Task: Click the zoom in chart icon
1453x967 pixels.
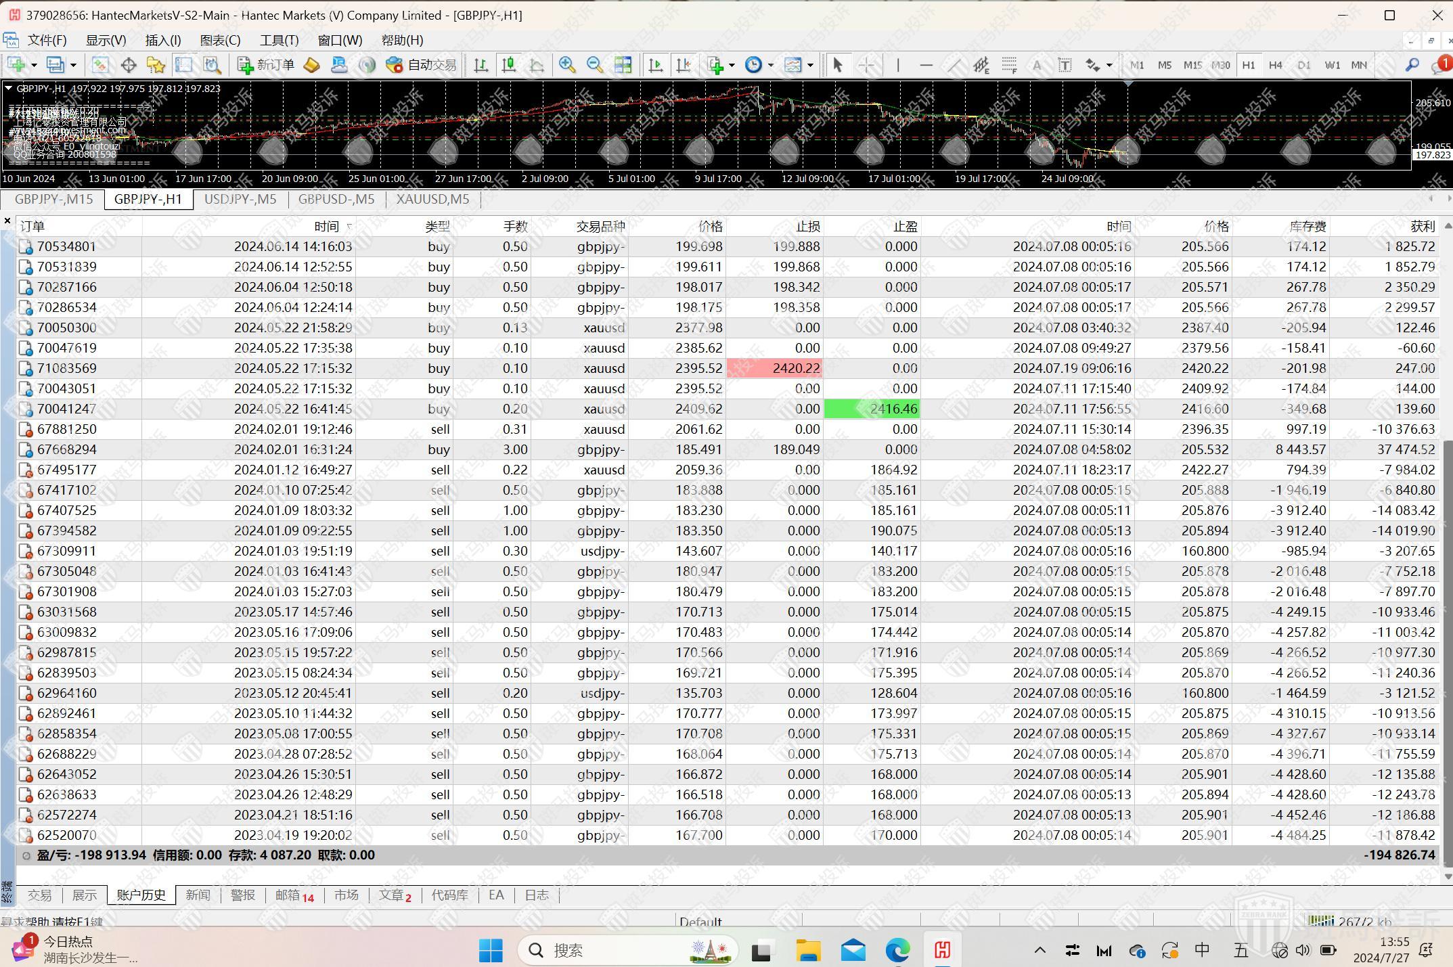Action: coord(567,65)
